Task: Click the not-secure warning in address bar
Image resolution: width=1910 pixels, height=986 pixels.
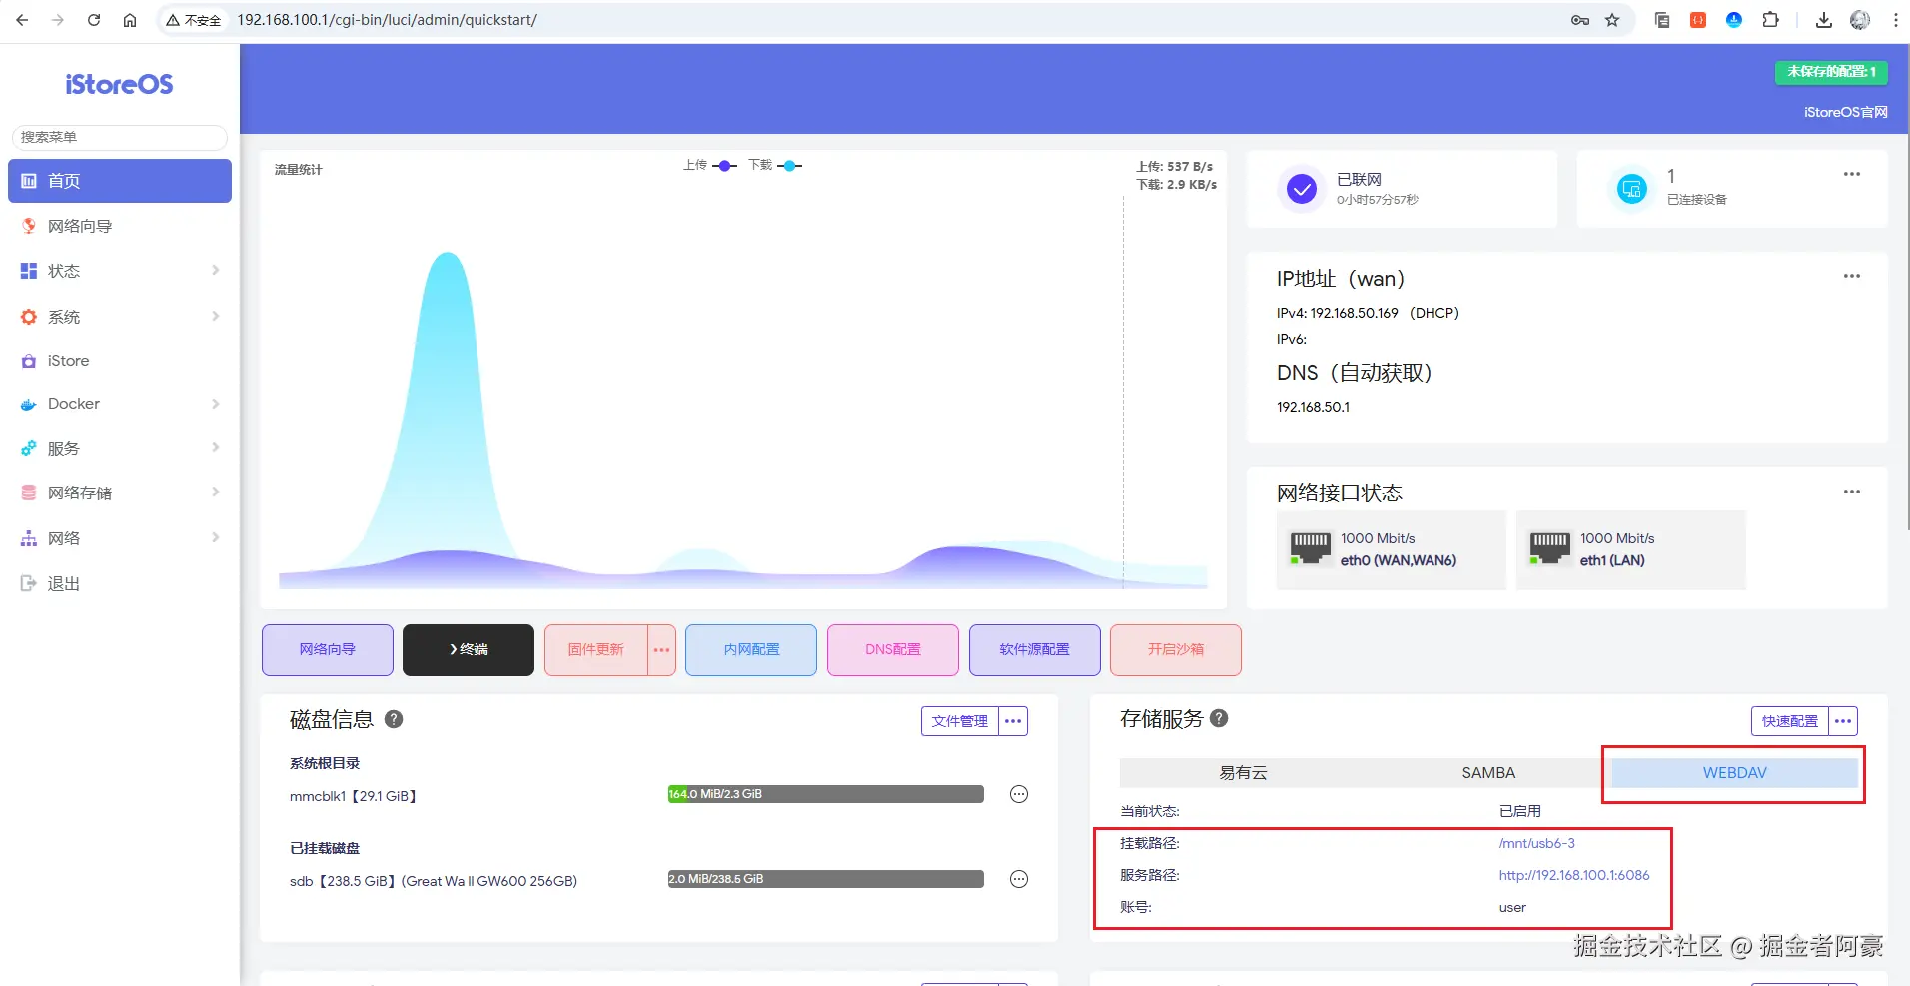Action: pyautogui.click(x=194, y=20)
